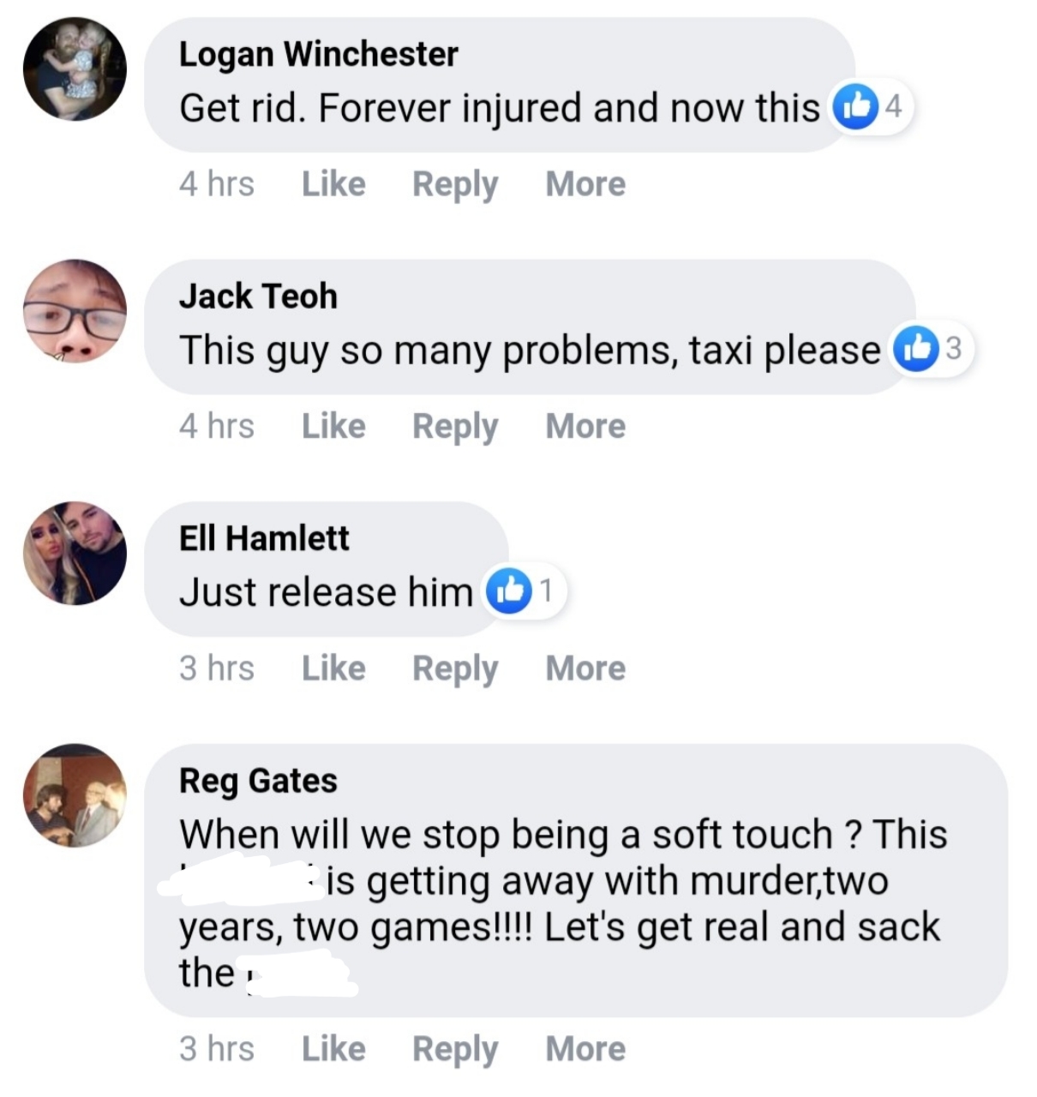Open Reg Gates's profile picture
1037x1097 pixels.
(75, 795)
